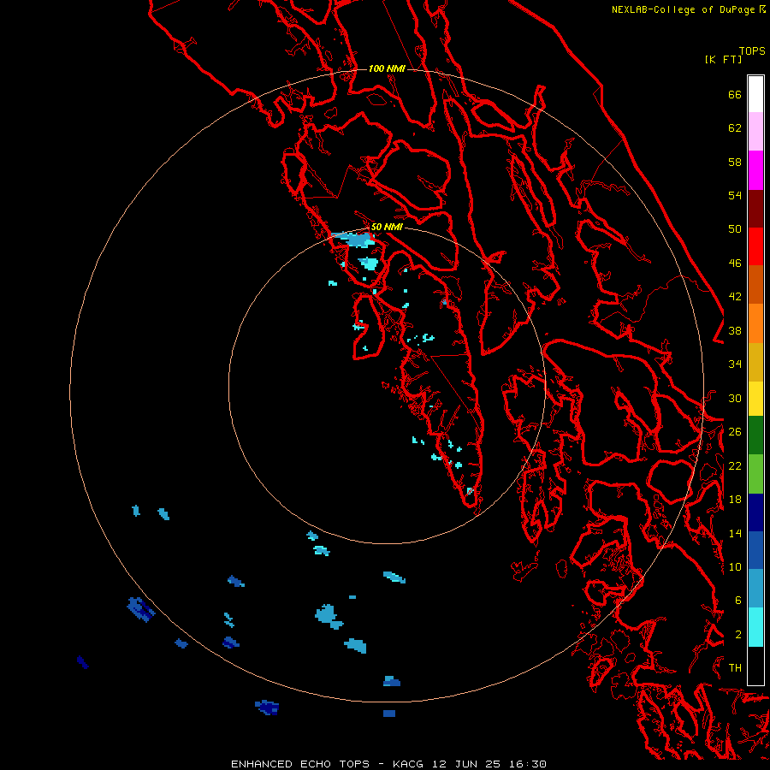Pick the navy blue legend swatch
The height and width of the screenshot is (770, 770).
[755, 512]
